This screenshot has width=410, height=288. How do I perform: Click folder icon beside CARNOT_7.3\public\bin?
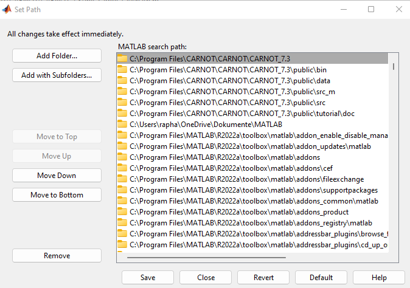click(x=122, y=70)
